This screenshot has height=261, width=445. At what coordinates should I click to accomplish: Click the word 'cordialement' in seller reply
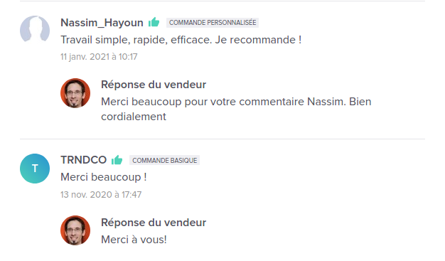tap(134, 117)
